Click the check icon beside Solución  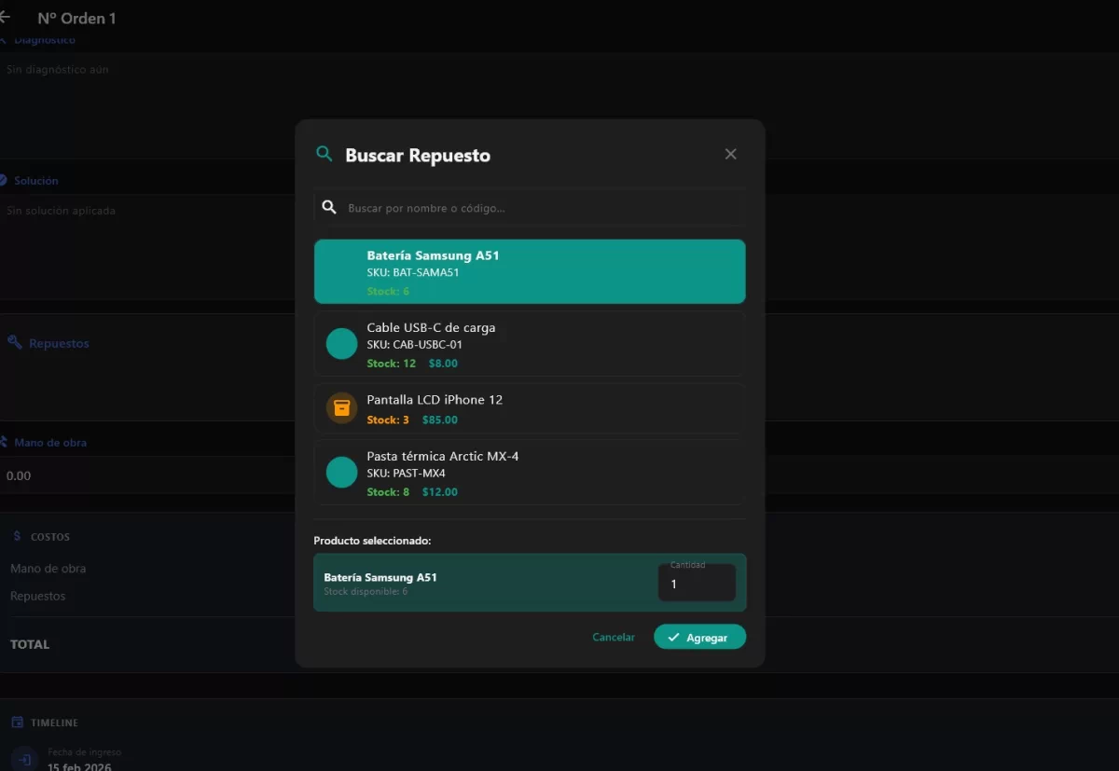pos(3,180)
